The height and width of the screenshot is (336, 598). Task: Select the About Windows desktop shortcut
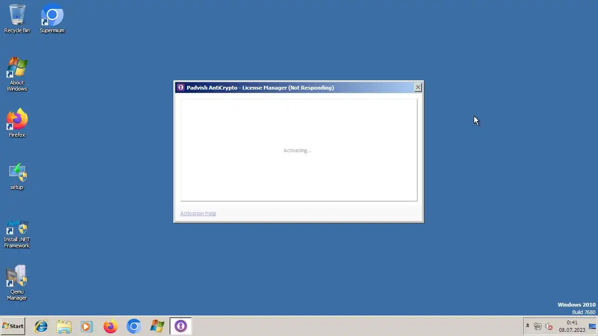(x=17, y=74)
